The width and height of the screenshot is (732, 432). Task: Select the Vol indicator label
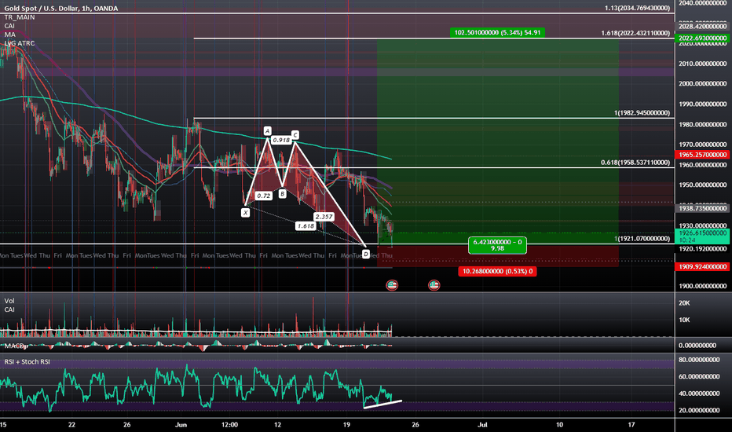click(9, 301)
